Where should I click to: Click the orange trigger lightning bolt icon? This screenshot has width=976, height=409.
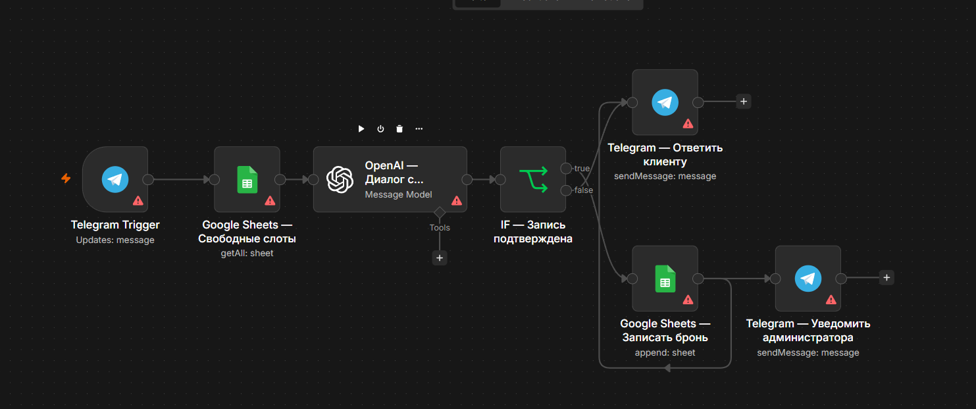pos(66,178)
